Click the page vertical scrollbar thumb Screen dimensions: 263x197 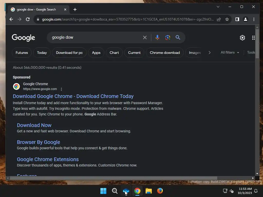257,44
